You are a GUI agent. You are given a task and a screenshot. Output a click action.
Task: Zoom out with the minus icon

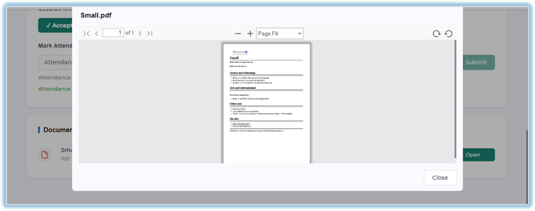[238, 34]
